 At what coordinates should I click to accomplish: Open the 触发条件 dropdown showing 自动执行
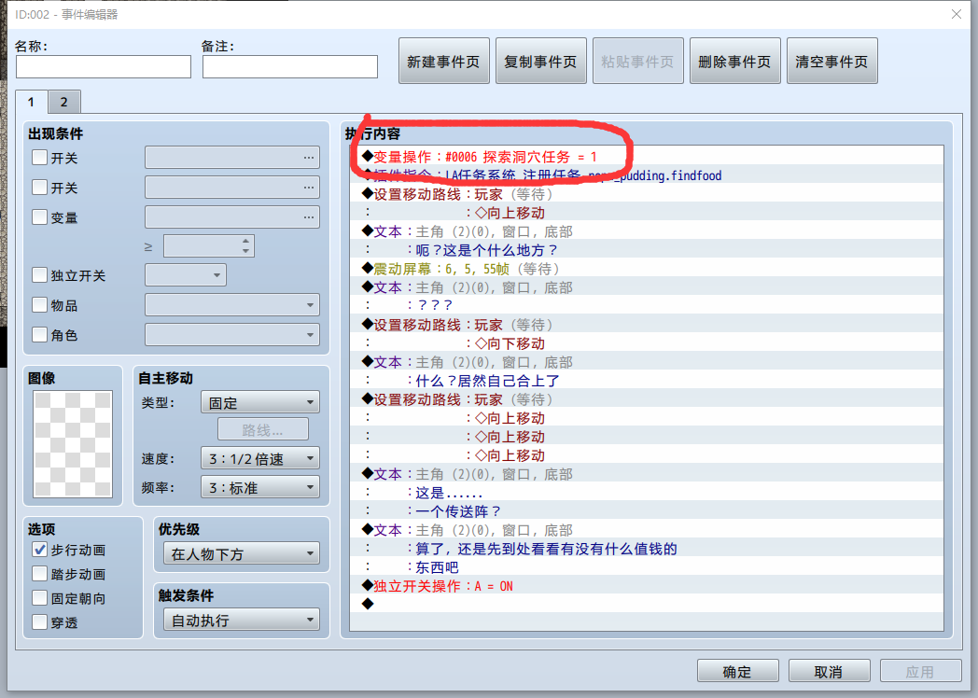(242, 620)
